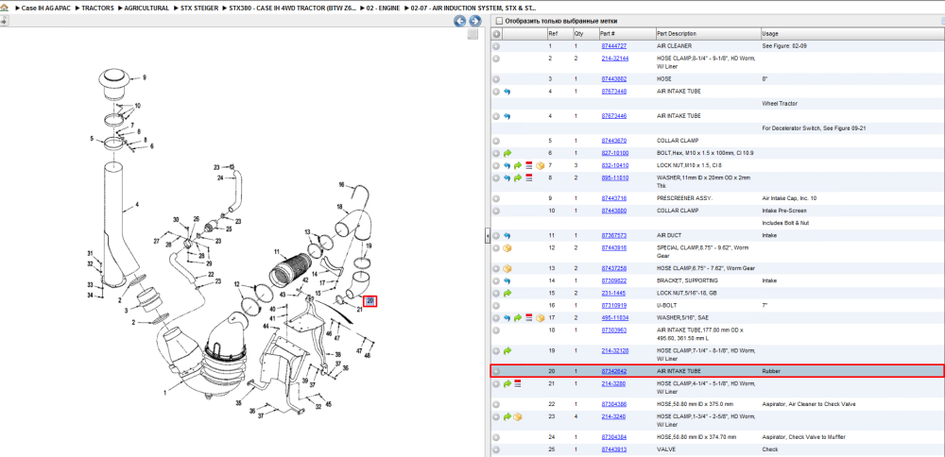Click callout number 11 air duct in diagram
945x457 pixels.
tap(277, 251)
